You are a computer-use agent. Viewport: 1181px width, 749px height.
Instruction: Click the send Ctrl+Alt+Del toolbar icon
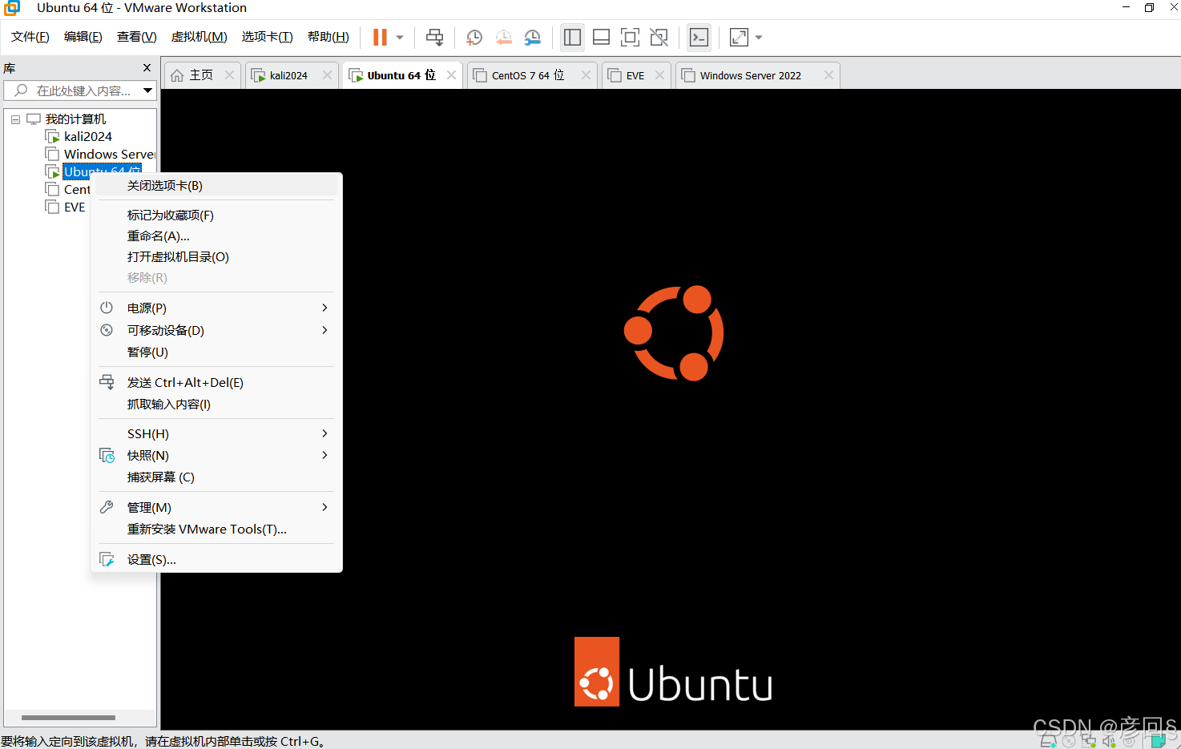click(x=435, y=38)
